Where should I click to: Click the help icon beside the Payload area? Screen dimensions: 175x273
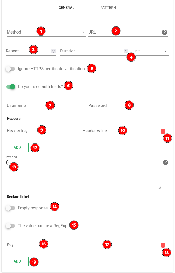pos(165,162)
